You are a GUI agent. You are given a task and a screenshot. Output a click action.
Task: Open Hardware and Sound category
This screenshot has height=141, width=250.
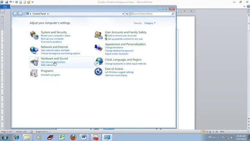pyautogui.click(x=54, y=58)
